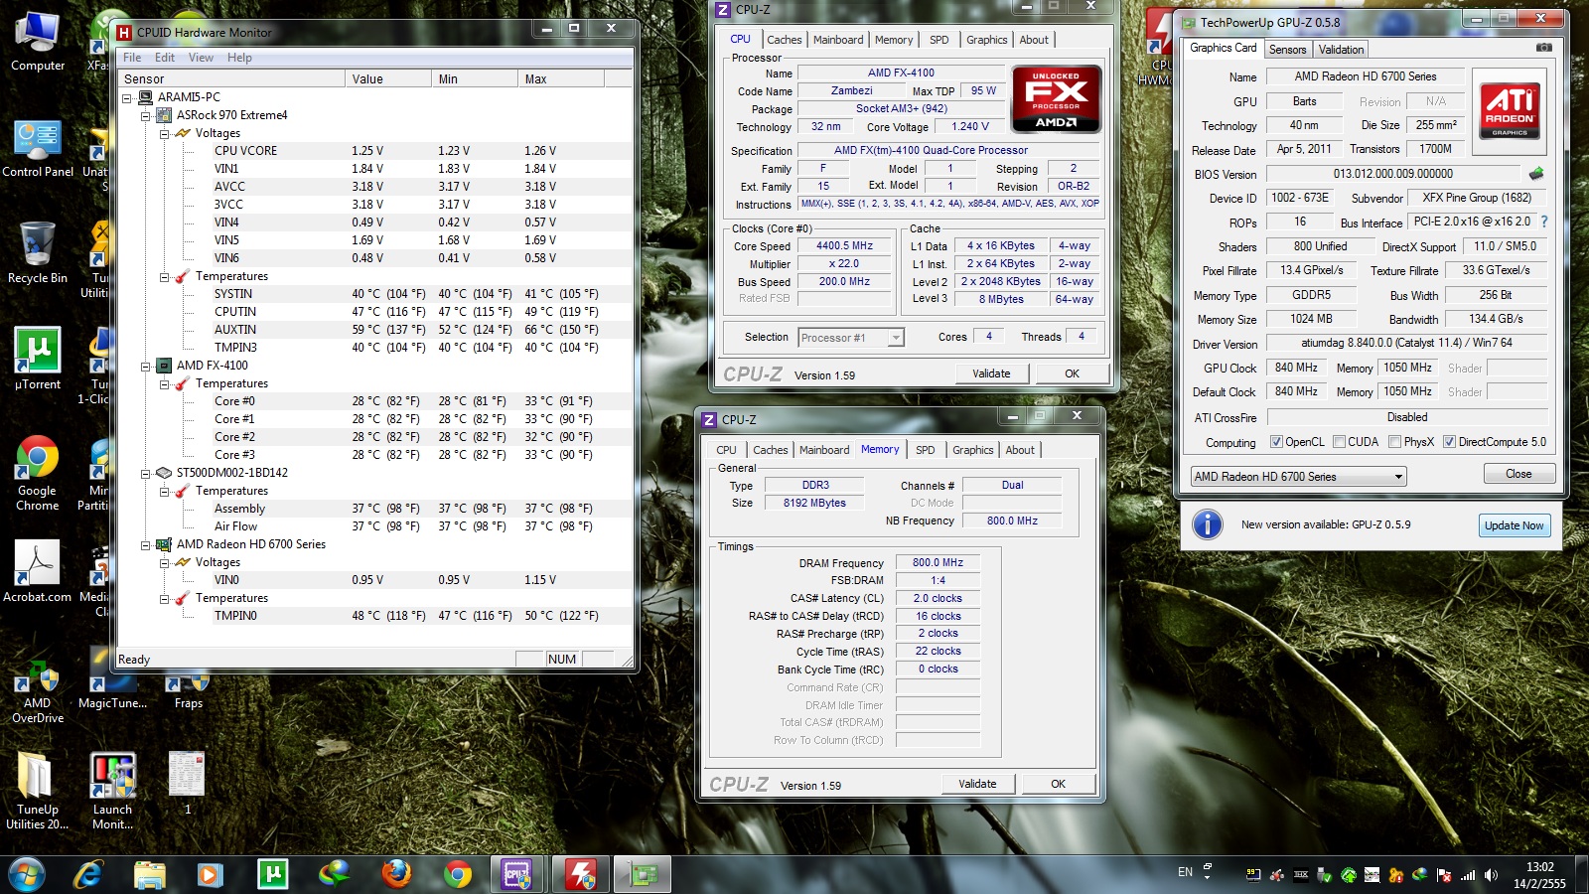Open the Fraps desktop shortcut
The image size is (1589, 894).
click(x=188, y=688)
